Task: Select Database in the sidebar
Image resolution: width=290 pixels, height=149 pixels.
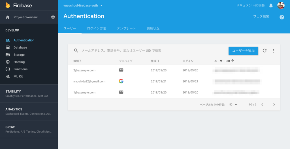Action: pos(20,47)
